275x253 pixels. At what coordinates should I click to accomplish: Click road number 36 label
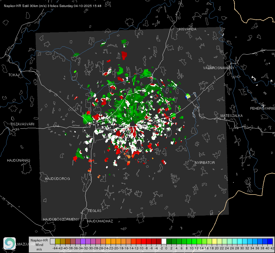(17, 129)
